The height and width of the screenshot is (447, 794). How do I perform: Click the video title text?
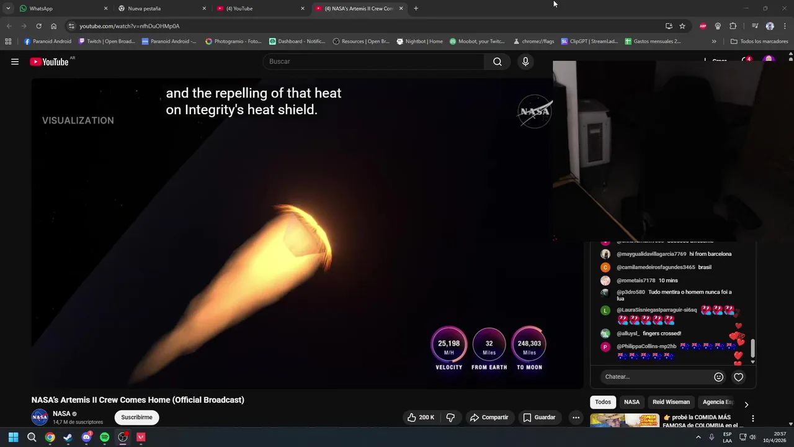(x=138, y=400)
